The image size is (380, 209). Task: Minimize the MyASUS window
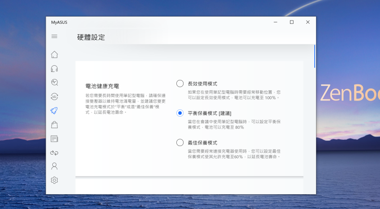tap(276, 22)
